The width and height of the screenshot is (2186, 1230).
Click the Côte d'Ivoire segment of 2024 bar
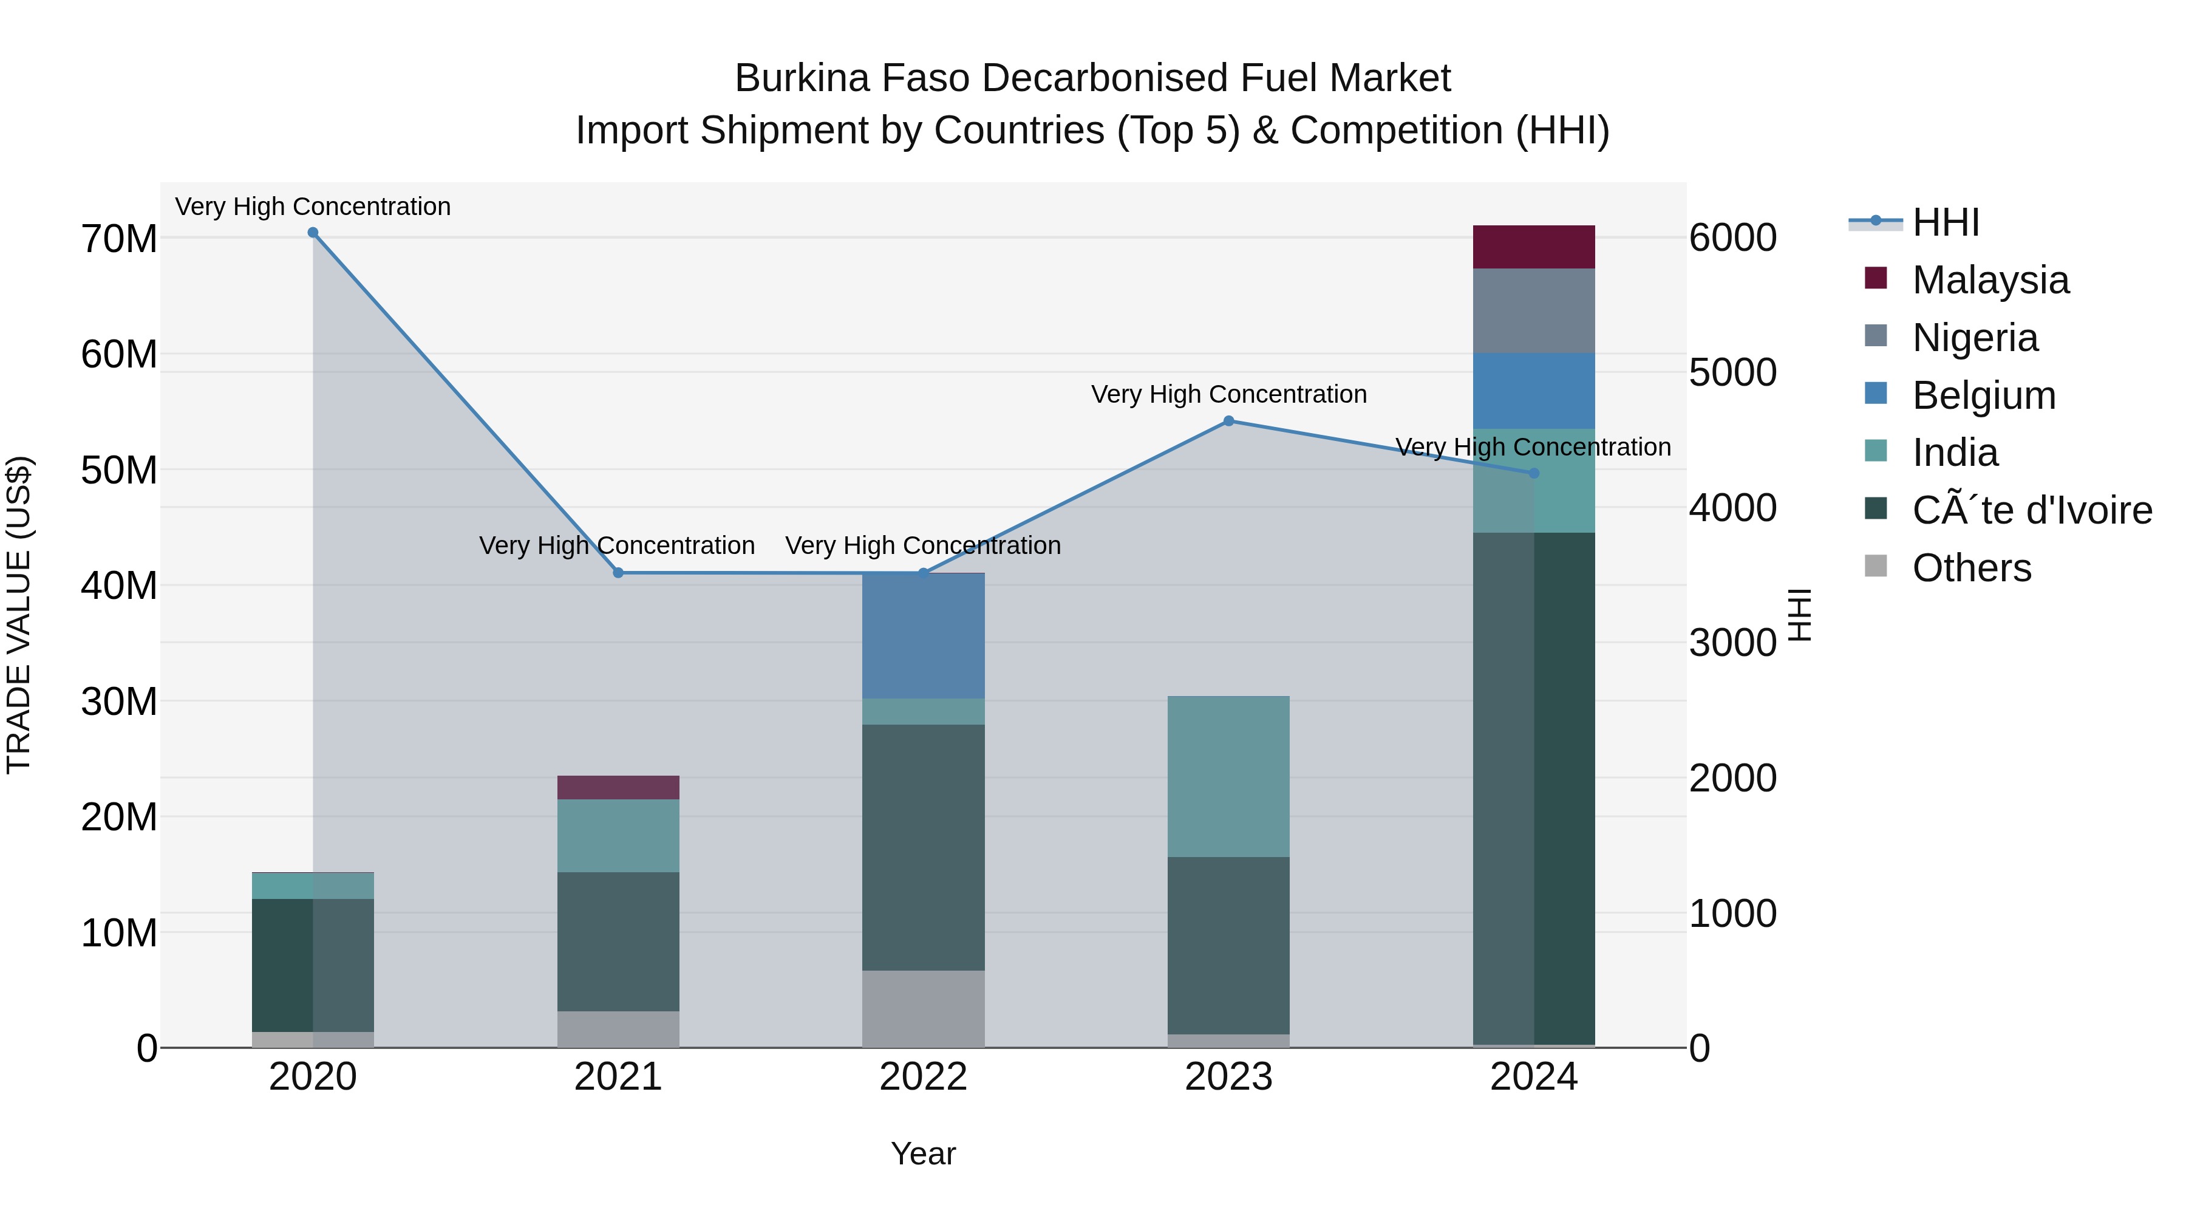(1533, 788)
